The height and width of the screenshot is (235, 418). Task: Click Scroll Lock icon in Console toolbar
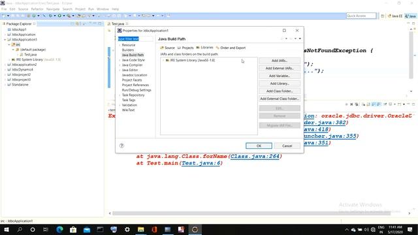(368, 104)
